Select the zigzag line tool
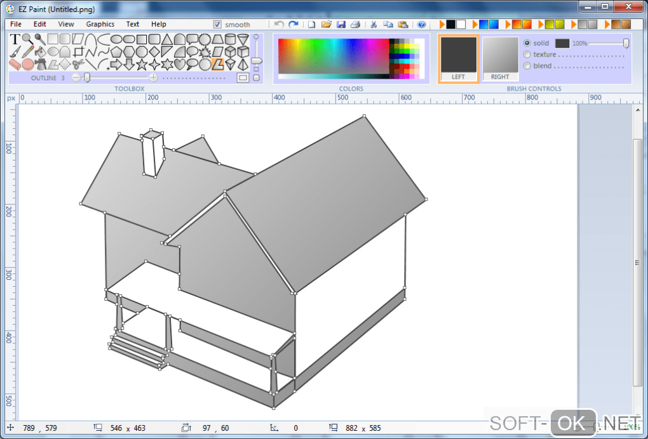The height and width of the screenshot is (439, 648). click(91, 51)
